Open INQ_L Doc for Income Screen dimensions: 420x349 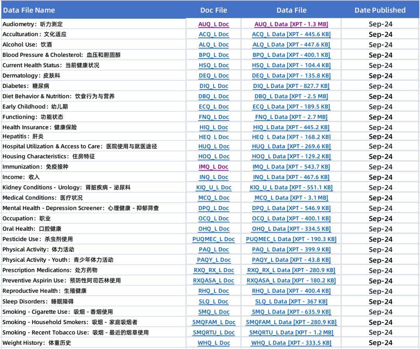(214, 177)
